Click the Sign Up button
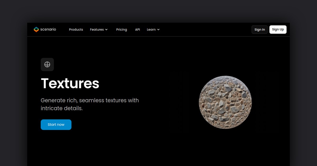Screen dimensions: 317x166 click(x=278, y=29)
